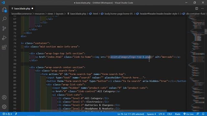The height and width of the screenshot is (116, 207).
Task: Click alt="mercado" attribute text
Action: pos(164,57)
